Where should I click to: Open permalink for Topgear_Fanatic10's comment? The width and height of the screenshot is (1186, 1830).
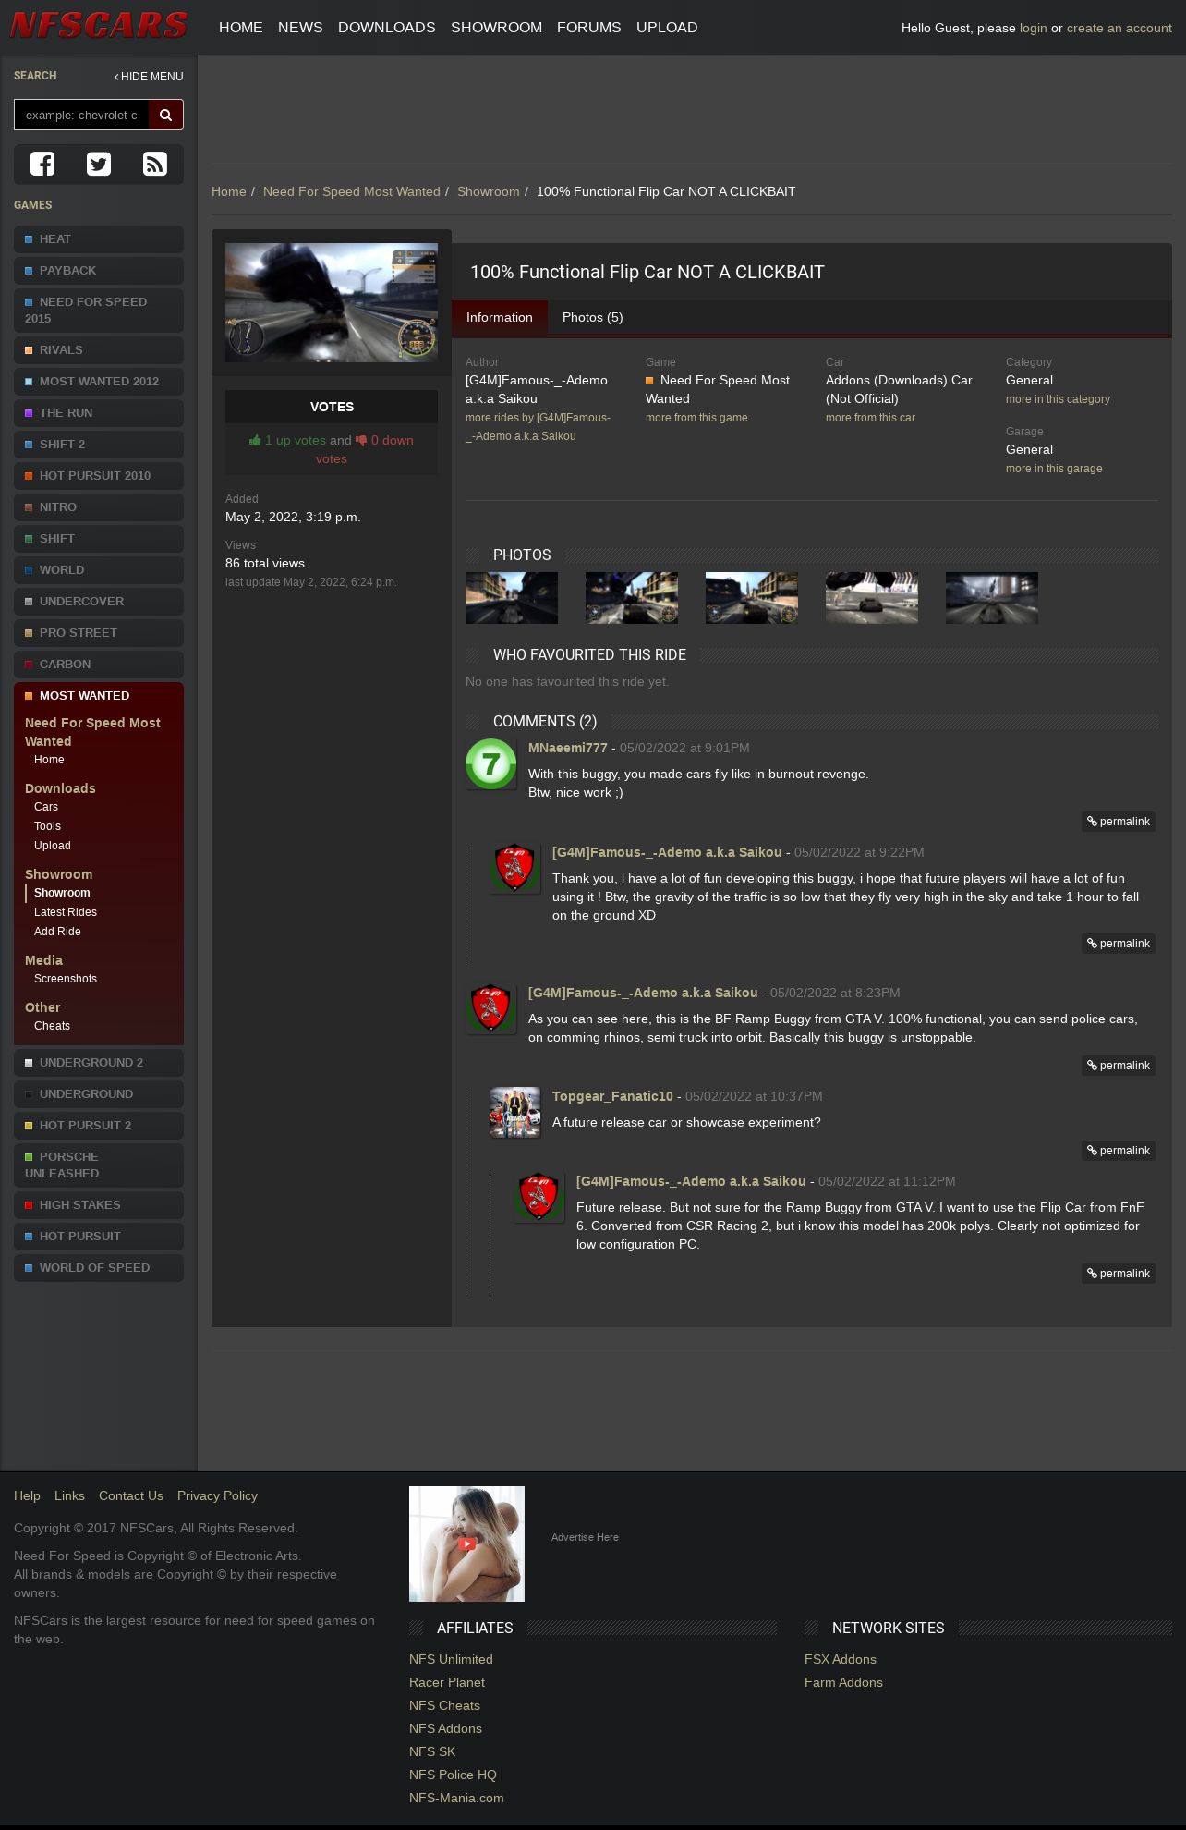tap(1119, 1151)
